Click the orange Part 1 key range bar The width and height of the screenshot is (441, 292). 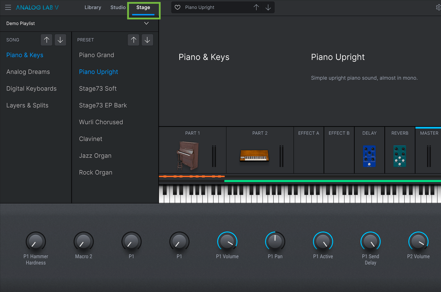(x=192, y=176)
